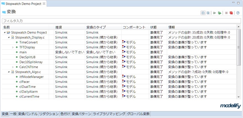
Task: Click the model component icon in clDailyAlarm row
Action: (x=124, y=91)
